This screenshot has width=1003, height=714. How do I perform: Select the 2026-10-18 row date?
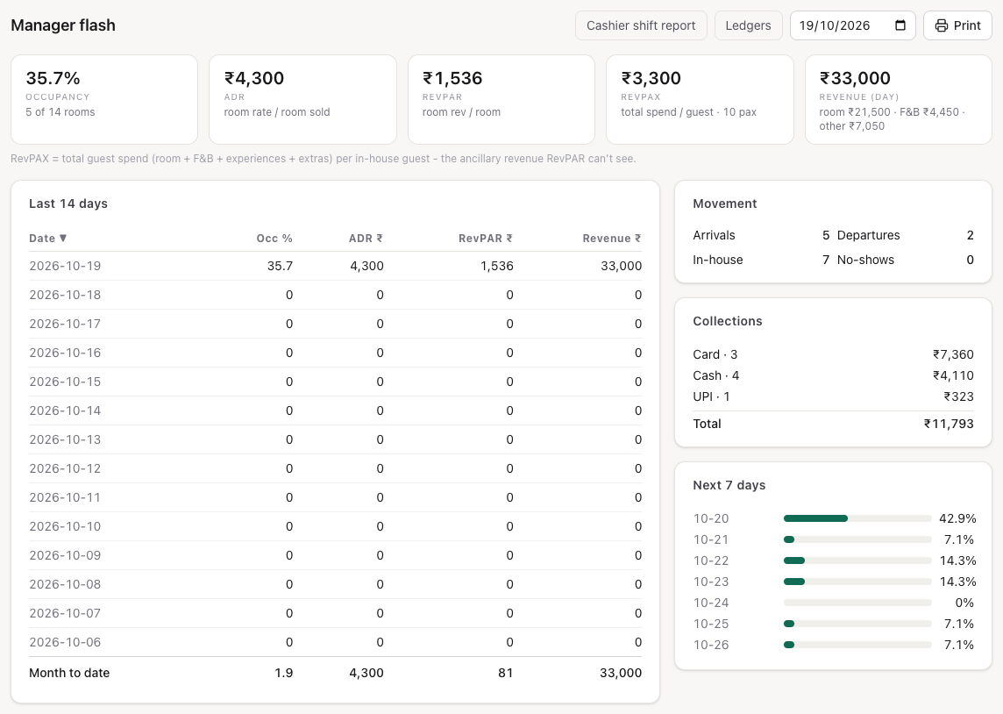point(65,295)
